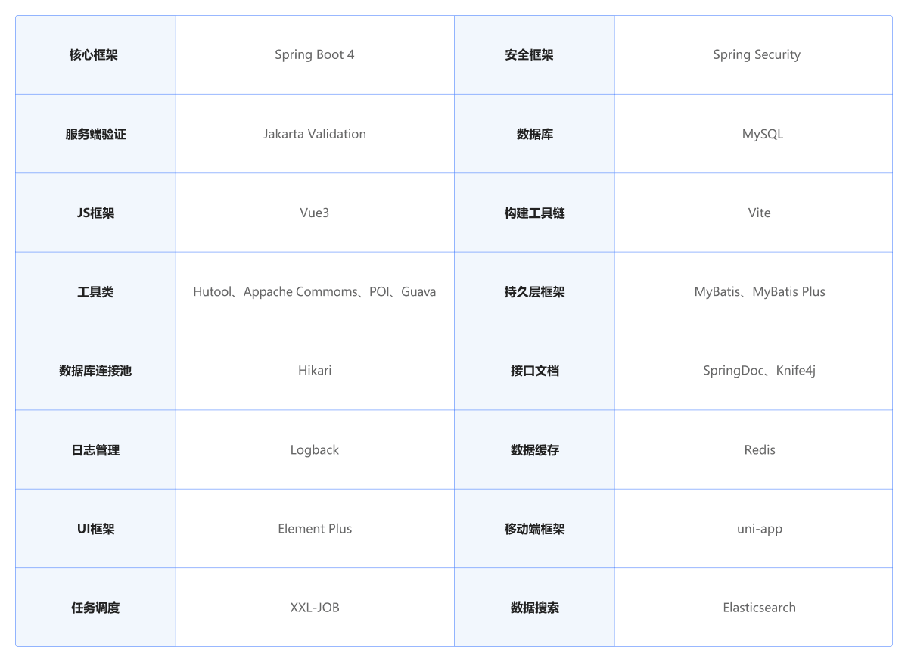Select the Elasticsearch value cell
908x662 pixels.
[754, 608]
